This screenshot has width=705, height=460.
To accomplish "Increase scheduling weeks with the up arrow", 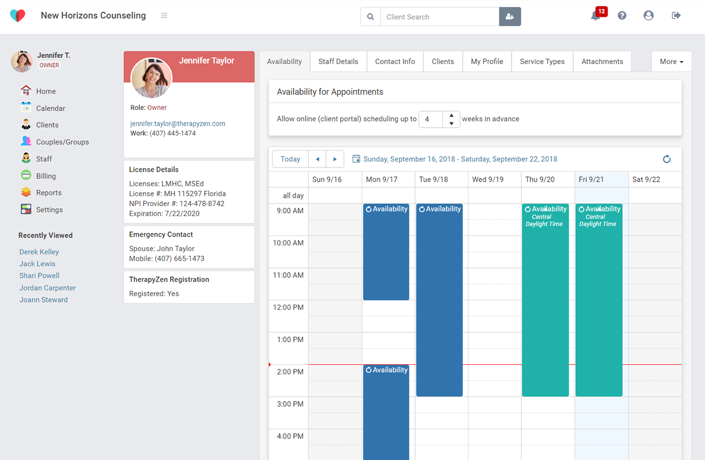I will (x=451, y=116).
